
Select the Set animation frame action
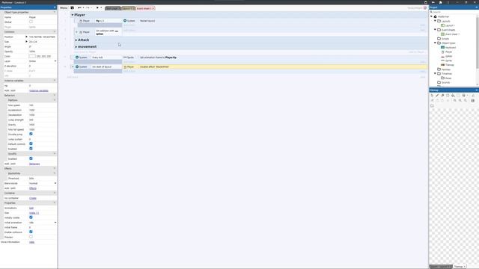coord(158,58)
